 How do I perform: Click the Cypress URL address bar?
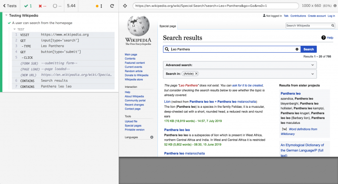tap(216, 6)
